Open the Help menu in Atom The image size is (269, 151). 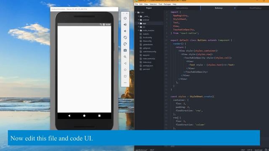pos(174,4)
